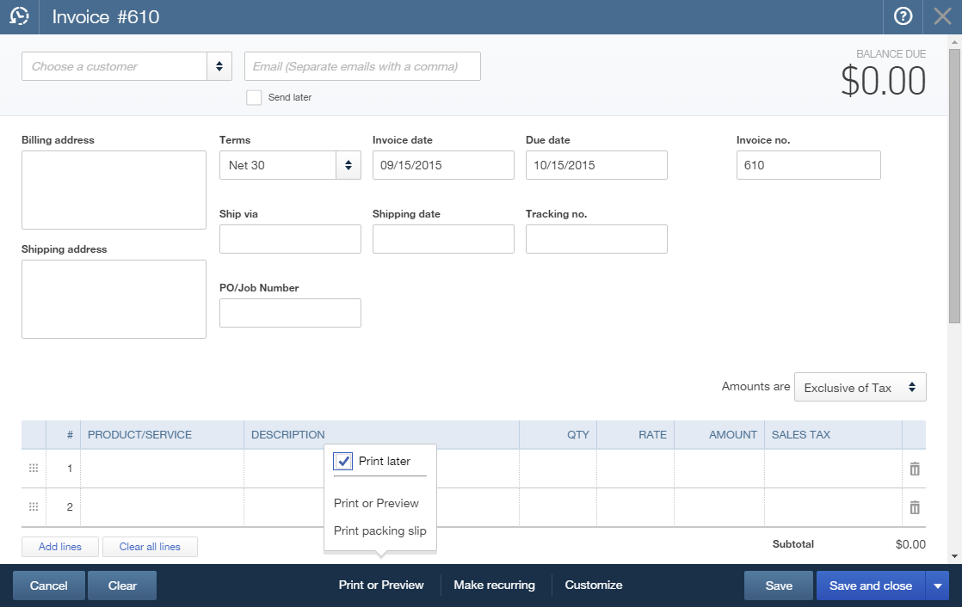Image resolution: width=962 pixels, height=607 pixels.
Task: Click Add lines button
Action: [x=60, y=547]
